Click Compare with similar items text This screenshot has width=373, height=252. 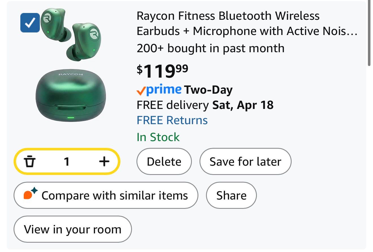114,195
